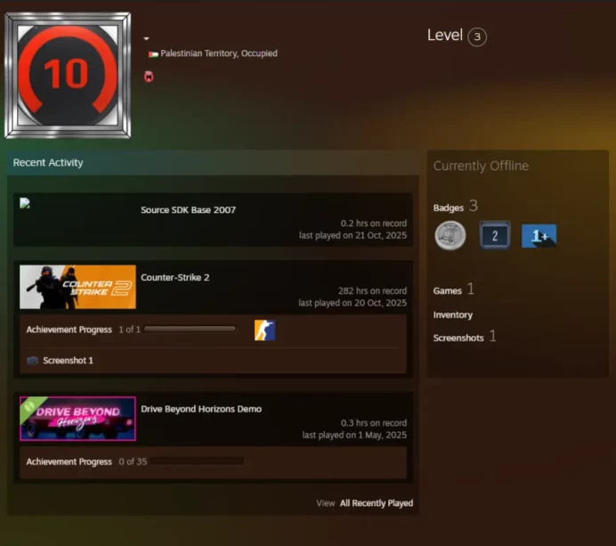Open the Level 3 badge circle
Screen dimensions: 616x546
pos(477,37)
